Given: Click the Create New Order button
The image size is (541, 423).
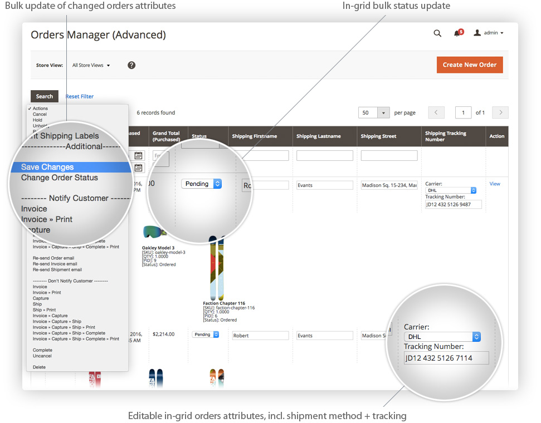Looking at the screenshot, I should [470, 65].
